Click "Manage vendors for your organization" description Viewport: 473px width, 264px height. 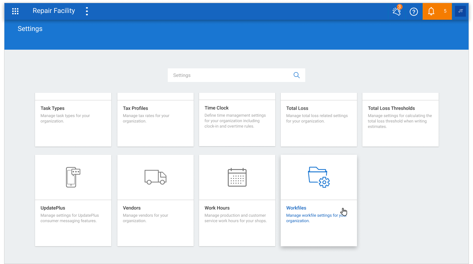146,218
